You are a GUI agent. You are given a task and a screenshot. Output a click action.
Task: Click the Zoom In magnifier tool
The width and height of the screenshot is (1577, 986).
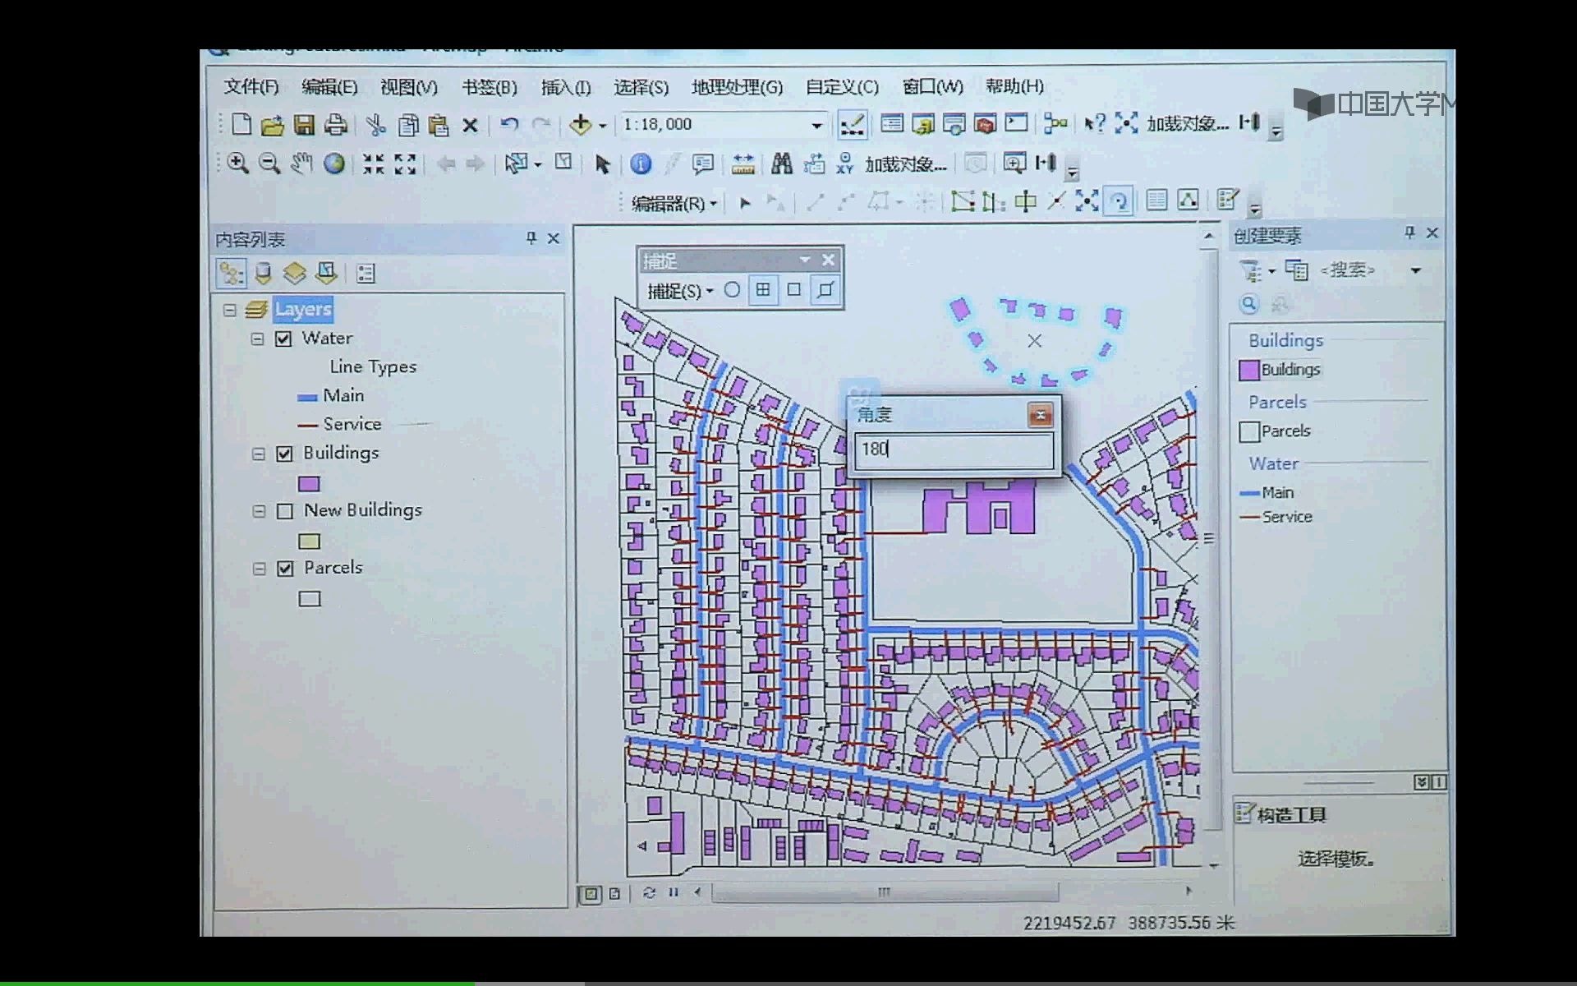(237, 163)
